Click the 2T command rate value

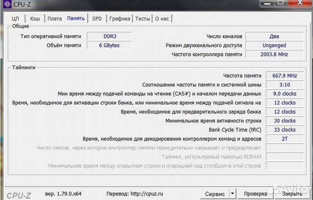tap(285, 139)
